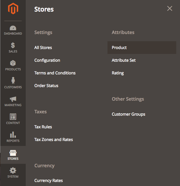Open the Content layout icon
Image resolution: width=180 pixels, height=186 pixels.
[x=13, y=117]
